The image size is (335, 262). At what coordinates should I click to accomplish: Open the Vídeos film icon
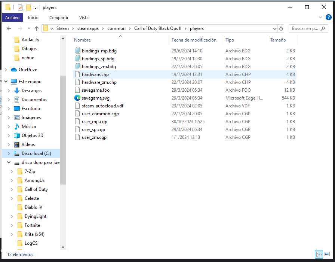point(17,144)
